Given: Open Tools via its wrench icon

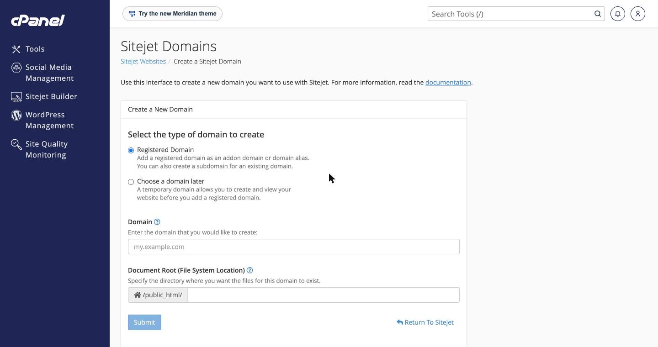Looking at the screenshot, I should pyautogui.click(x=16, y=49).
